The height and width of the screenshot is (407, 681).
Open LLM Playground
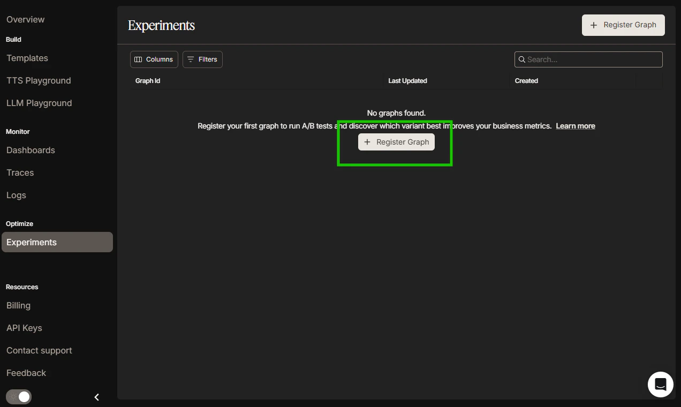(39, 103)
